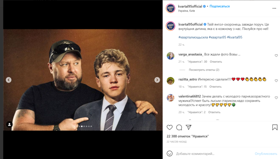The height and width of the screenshot is (159, 280).
Task: Open emoji picker in comment box
Action: click(x=170, y=154)
